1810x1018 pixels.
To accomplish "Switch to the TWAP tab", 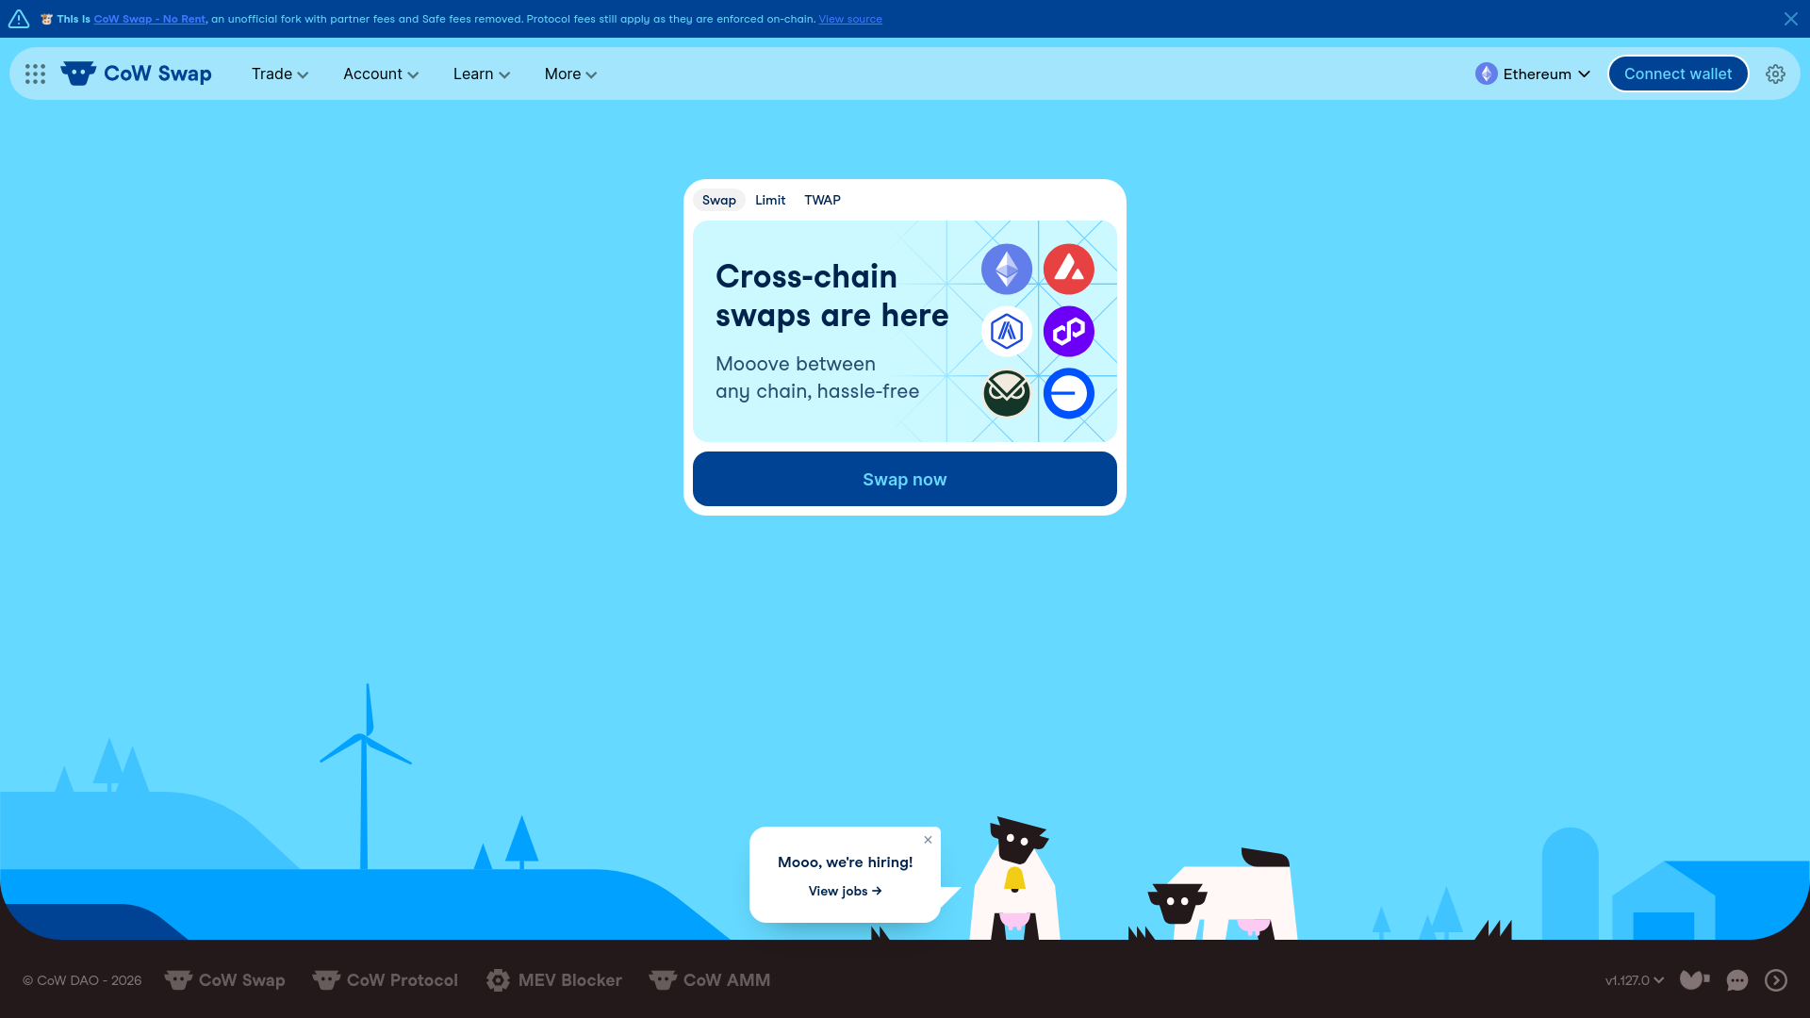I will tap(822, 200).
